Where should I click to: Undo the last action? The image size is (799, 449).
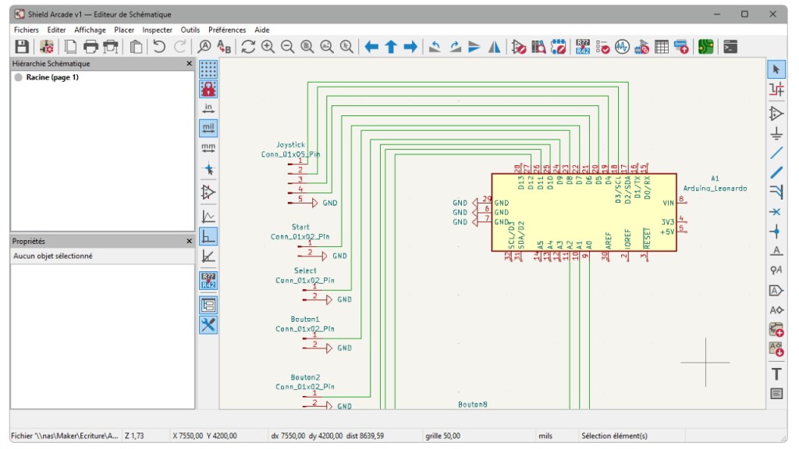[157, 48]
